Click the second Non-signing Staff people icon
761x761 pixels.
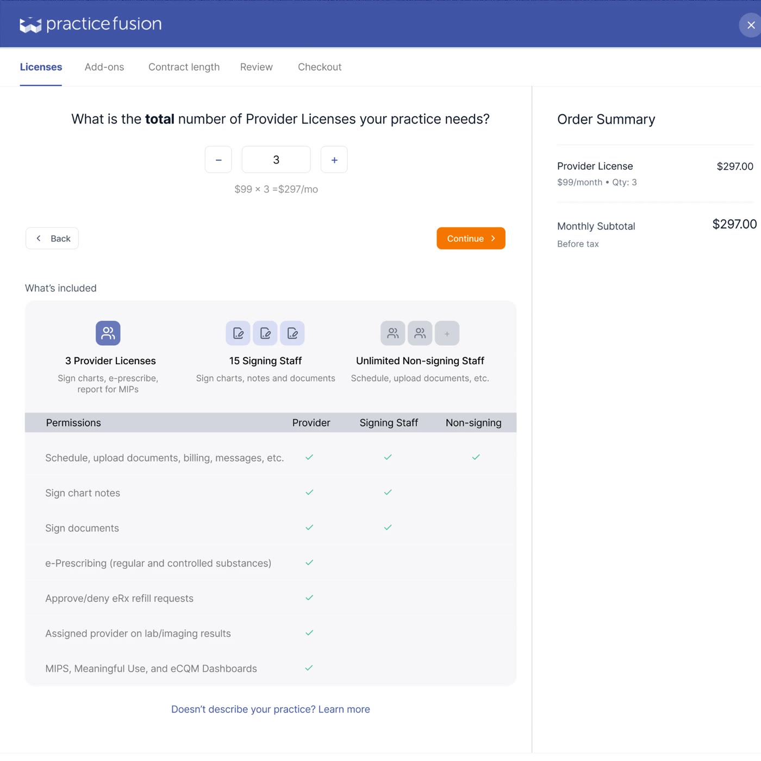point(420,333)
